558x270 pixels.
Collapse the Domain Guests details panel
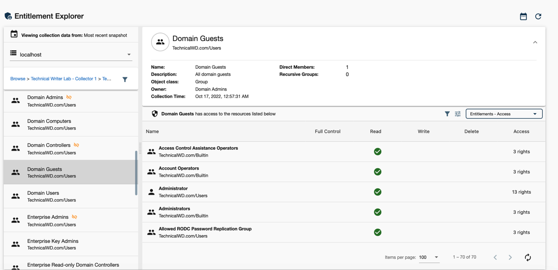point(535,42)
